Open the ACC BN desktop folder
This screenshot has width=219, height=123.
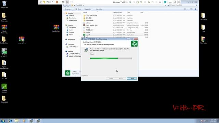pyautogui.click(x=4, y=76)
